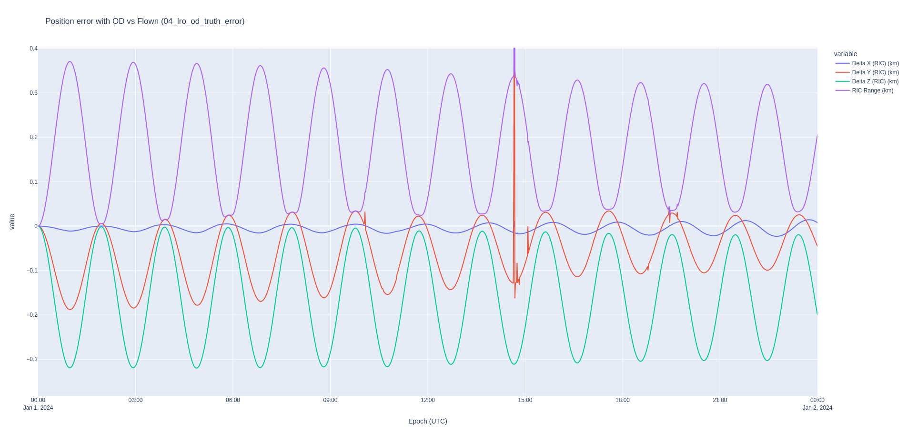907x434 pixels.
Task: Click the Jan 1, 2024 date label
Action: pos(38,408)
